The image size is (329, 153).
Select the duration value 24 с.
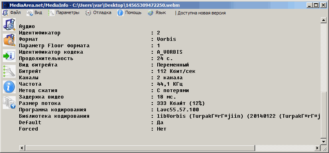coord(165,58)
